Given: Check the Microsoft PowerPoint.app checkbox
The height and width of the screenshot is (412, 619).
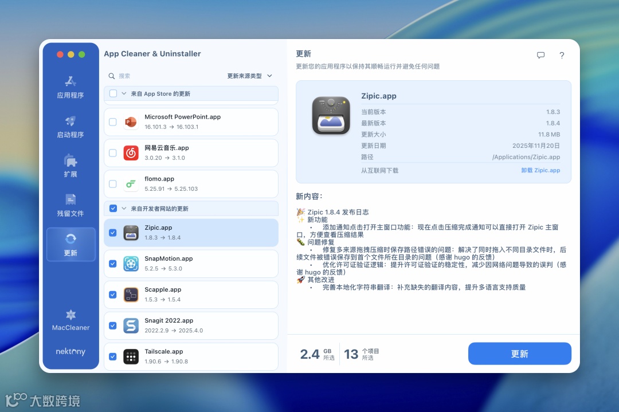Looking at the screenshot, I should tap(112, 122).
